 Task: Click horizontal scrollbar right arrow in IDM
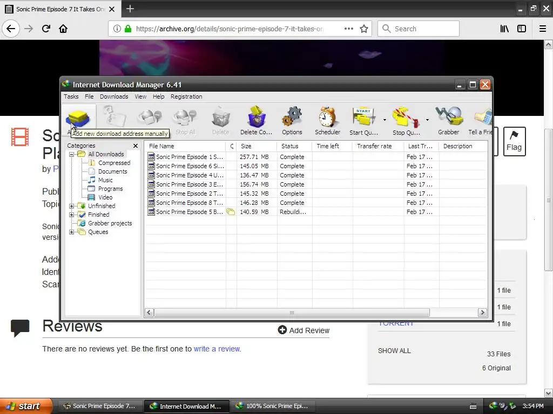482,312
